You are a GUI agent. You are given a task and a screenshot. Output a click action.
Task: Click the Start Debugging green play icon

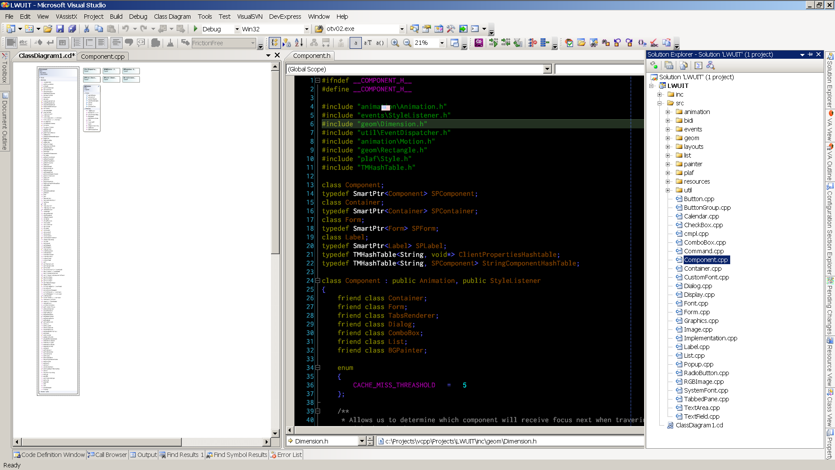tap(195, 29)
